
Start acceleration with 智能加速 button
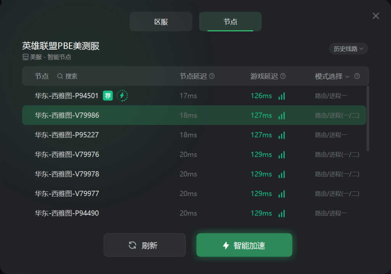click(244, 245)
